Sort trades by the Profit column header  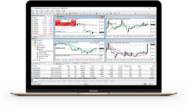[x=154, y=66]
